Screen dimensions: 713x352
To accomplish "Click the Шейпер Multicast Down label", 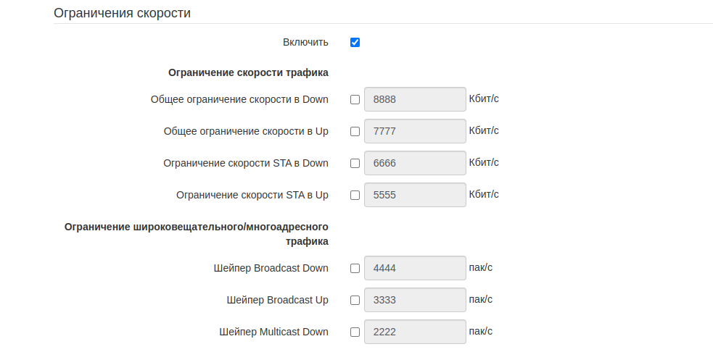I will [273, 332].
